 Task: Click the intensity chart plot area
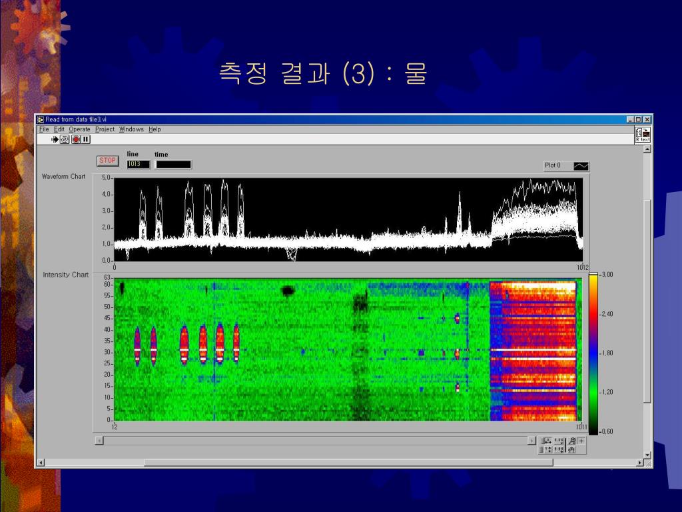pos(348,349)
